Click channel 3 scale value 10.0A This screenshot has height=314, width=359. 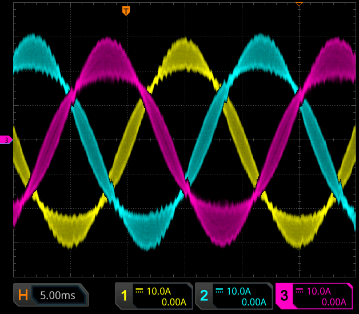coord(319,291)
